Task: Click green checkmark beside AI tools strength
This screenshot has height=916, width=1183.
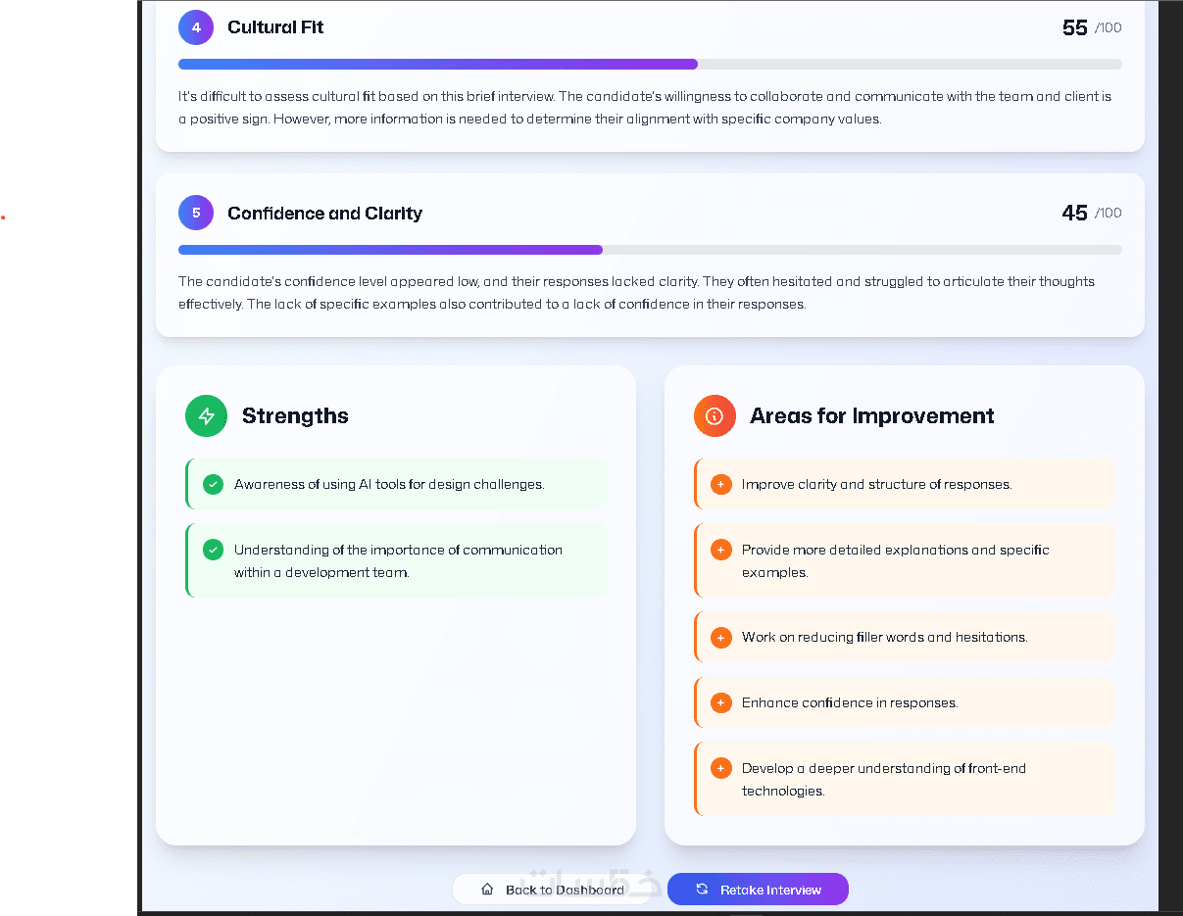Action: (x=213, y=484)
